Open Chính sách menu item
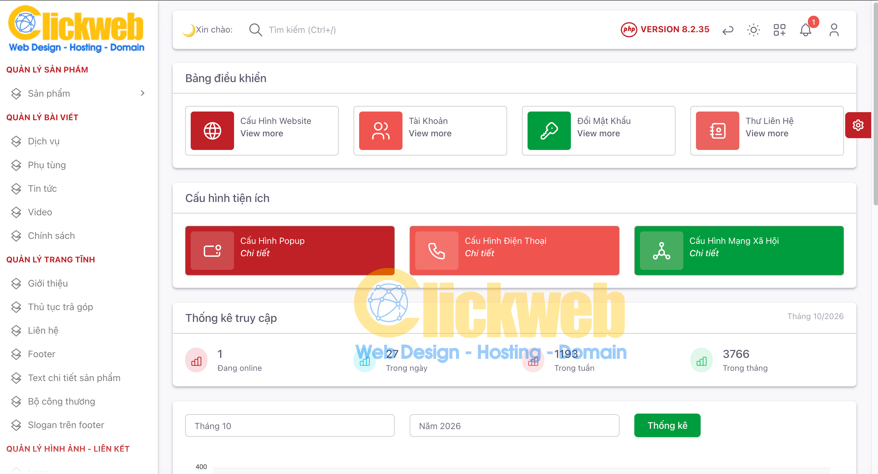This screenshot has width=878, height=474. [x=78, y=236]
